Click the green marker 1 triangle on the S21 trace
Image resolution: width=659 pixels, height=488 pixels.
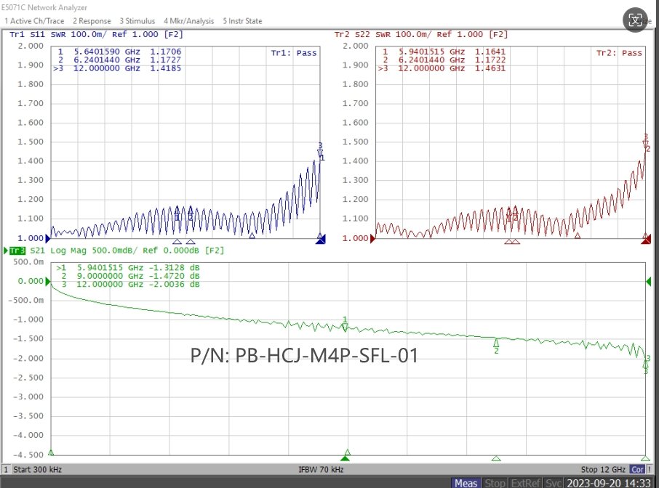click(x=345, y=328)
